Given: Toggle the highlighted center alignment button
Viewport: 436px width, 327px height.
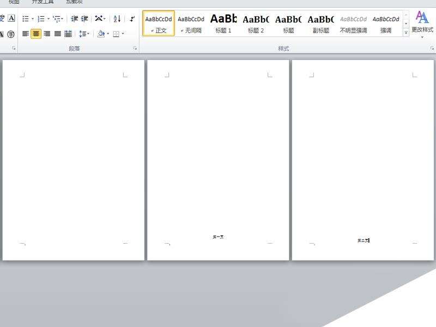Looking at the screenshot, I should click(36, 34).
